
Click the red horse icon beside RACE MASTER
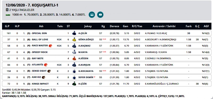point(50,46)
